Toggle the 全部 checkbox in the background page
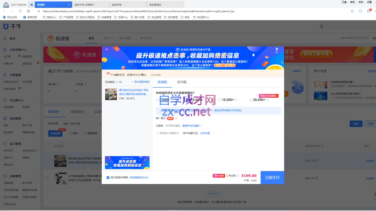The height and width of the screenshot is (211, 376). pos(70,133)
